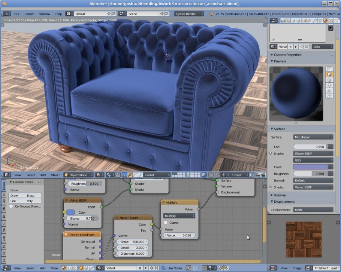Click the Glossy BSDF color swatch
Image resolution: width=341 pixels, height=272 pixels.
[313, 167]
